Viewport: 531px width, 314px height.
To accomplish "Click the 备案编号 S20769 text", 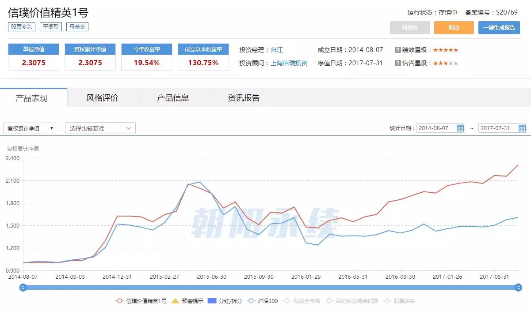I will coord(491,12).
